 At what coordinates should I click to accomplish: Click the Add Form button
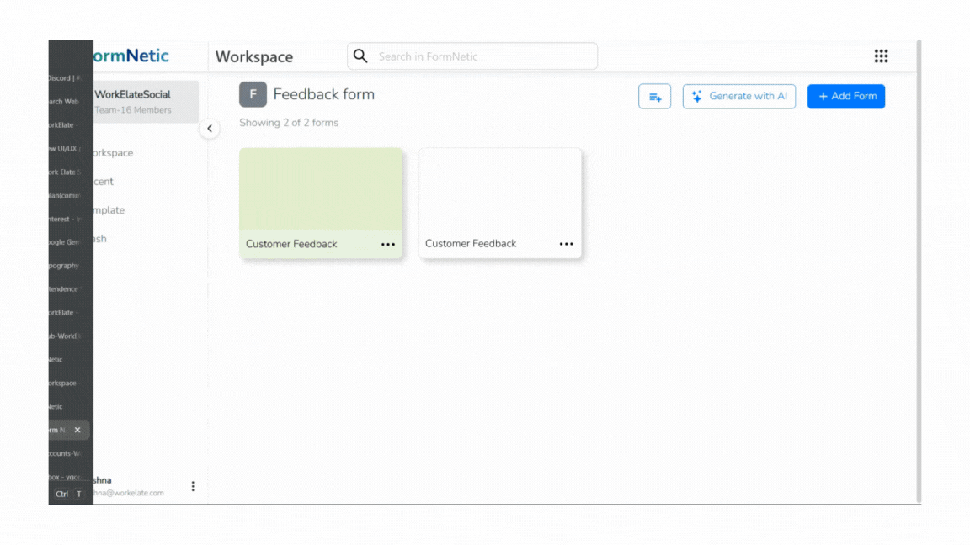point(845,97)
